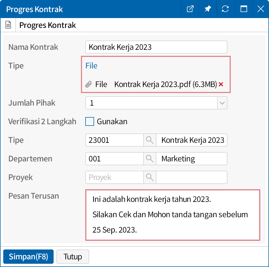
Task: Pin the Progres Kontrak window
Action: click(x=208, y=9)
